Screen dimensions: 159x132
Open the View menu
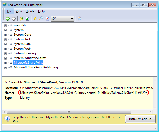pyautogui.click(x=19, y=11)
